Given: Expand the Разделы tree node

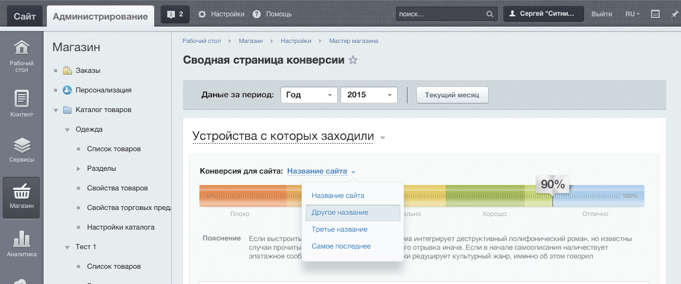Looking at the screenshot, I should 78,169.
